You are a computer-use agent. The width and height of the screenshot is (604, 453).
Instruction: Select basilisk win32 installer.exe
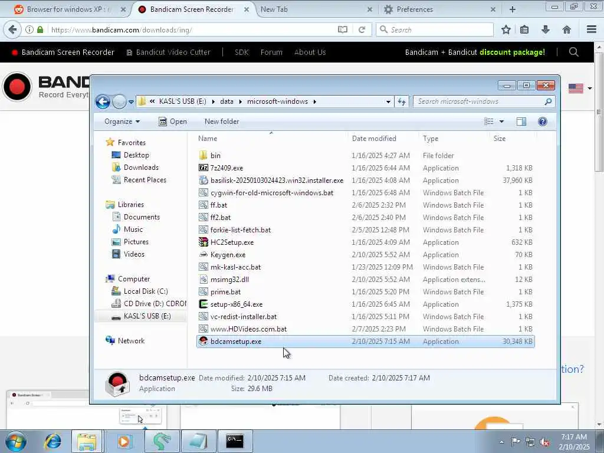click(x=366, y=180)
